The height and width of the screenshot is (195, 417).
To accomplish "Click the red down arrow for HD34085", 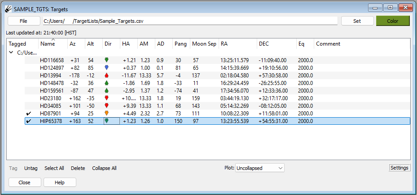I will point(107,106).
